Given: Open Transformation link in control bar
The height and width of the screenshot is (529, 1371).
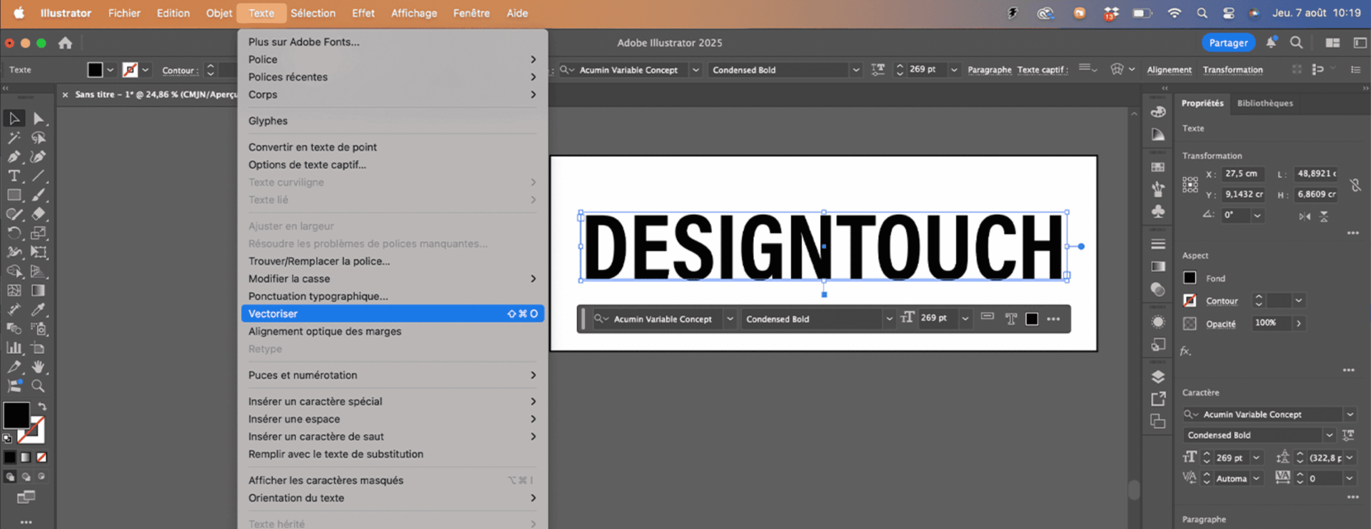Looking at the screenshot, I should [x=1232, y=70].
